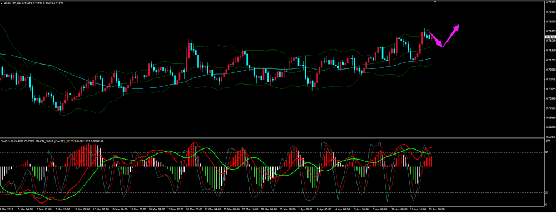556x213 pixels.
Task: Click the 15 Mar 00:00 time label
Action: tap(138, 209)
